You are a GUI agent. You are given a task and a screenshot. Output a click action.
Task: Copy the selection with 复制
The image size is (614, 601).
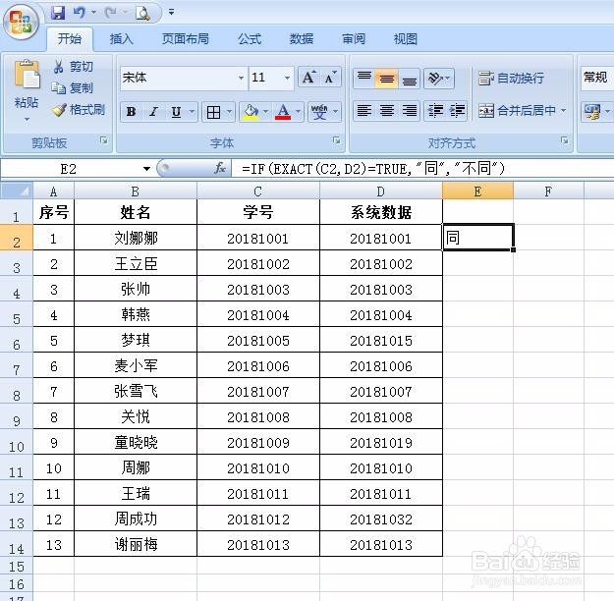click(73, 88)
